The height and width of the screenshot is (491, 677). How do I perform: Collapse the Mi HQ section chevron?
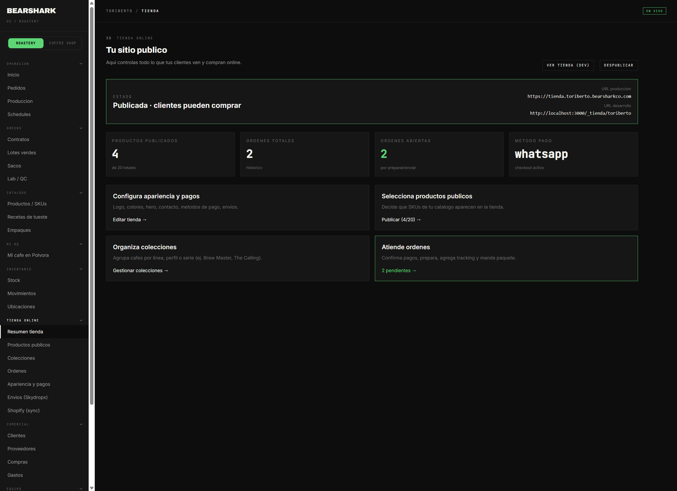coord(81,244)
